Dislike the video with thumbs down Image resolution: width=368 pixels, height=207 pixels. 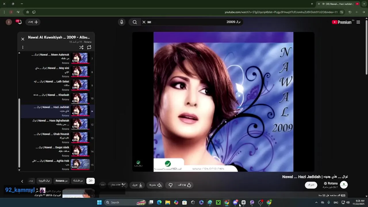pyautogui.click(x=170, y=185)
